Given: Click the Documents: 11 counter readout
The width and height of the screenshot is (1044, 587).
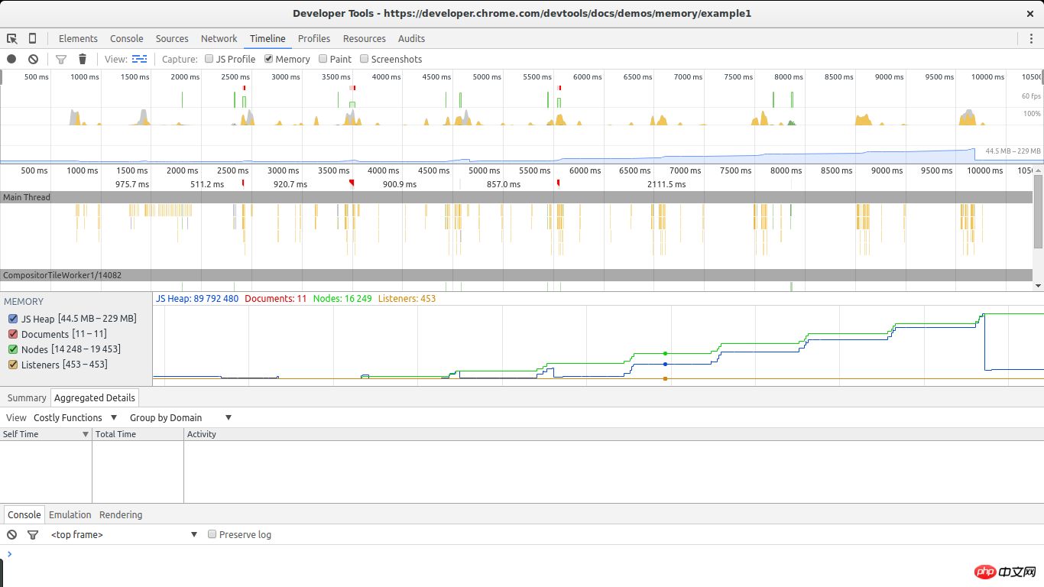Looking at the screenshot, I should click(276, 298).
